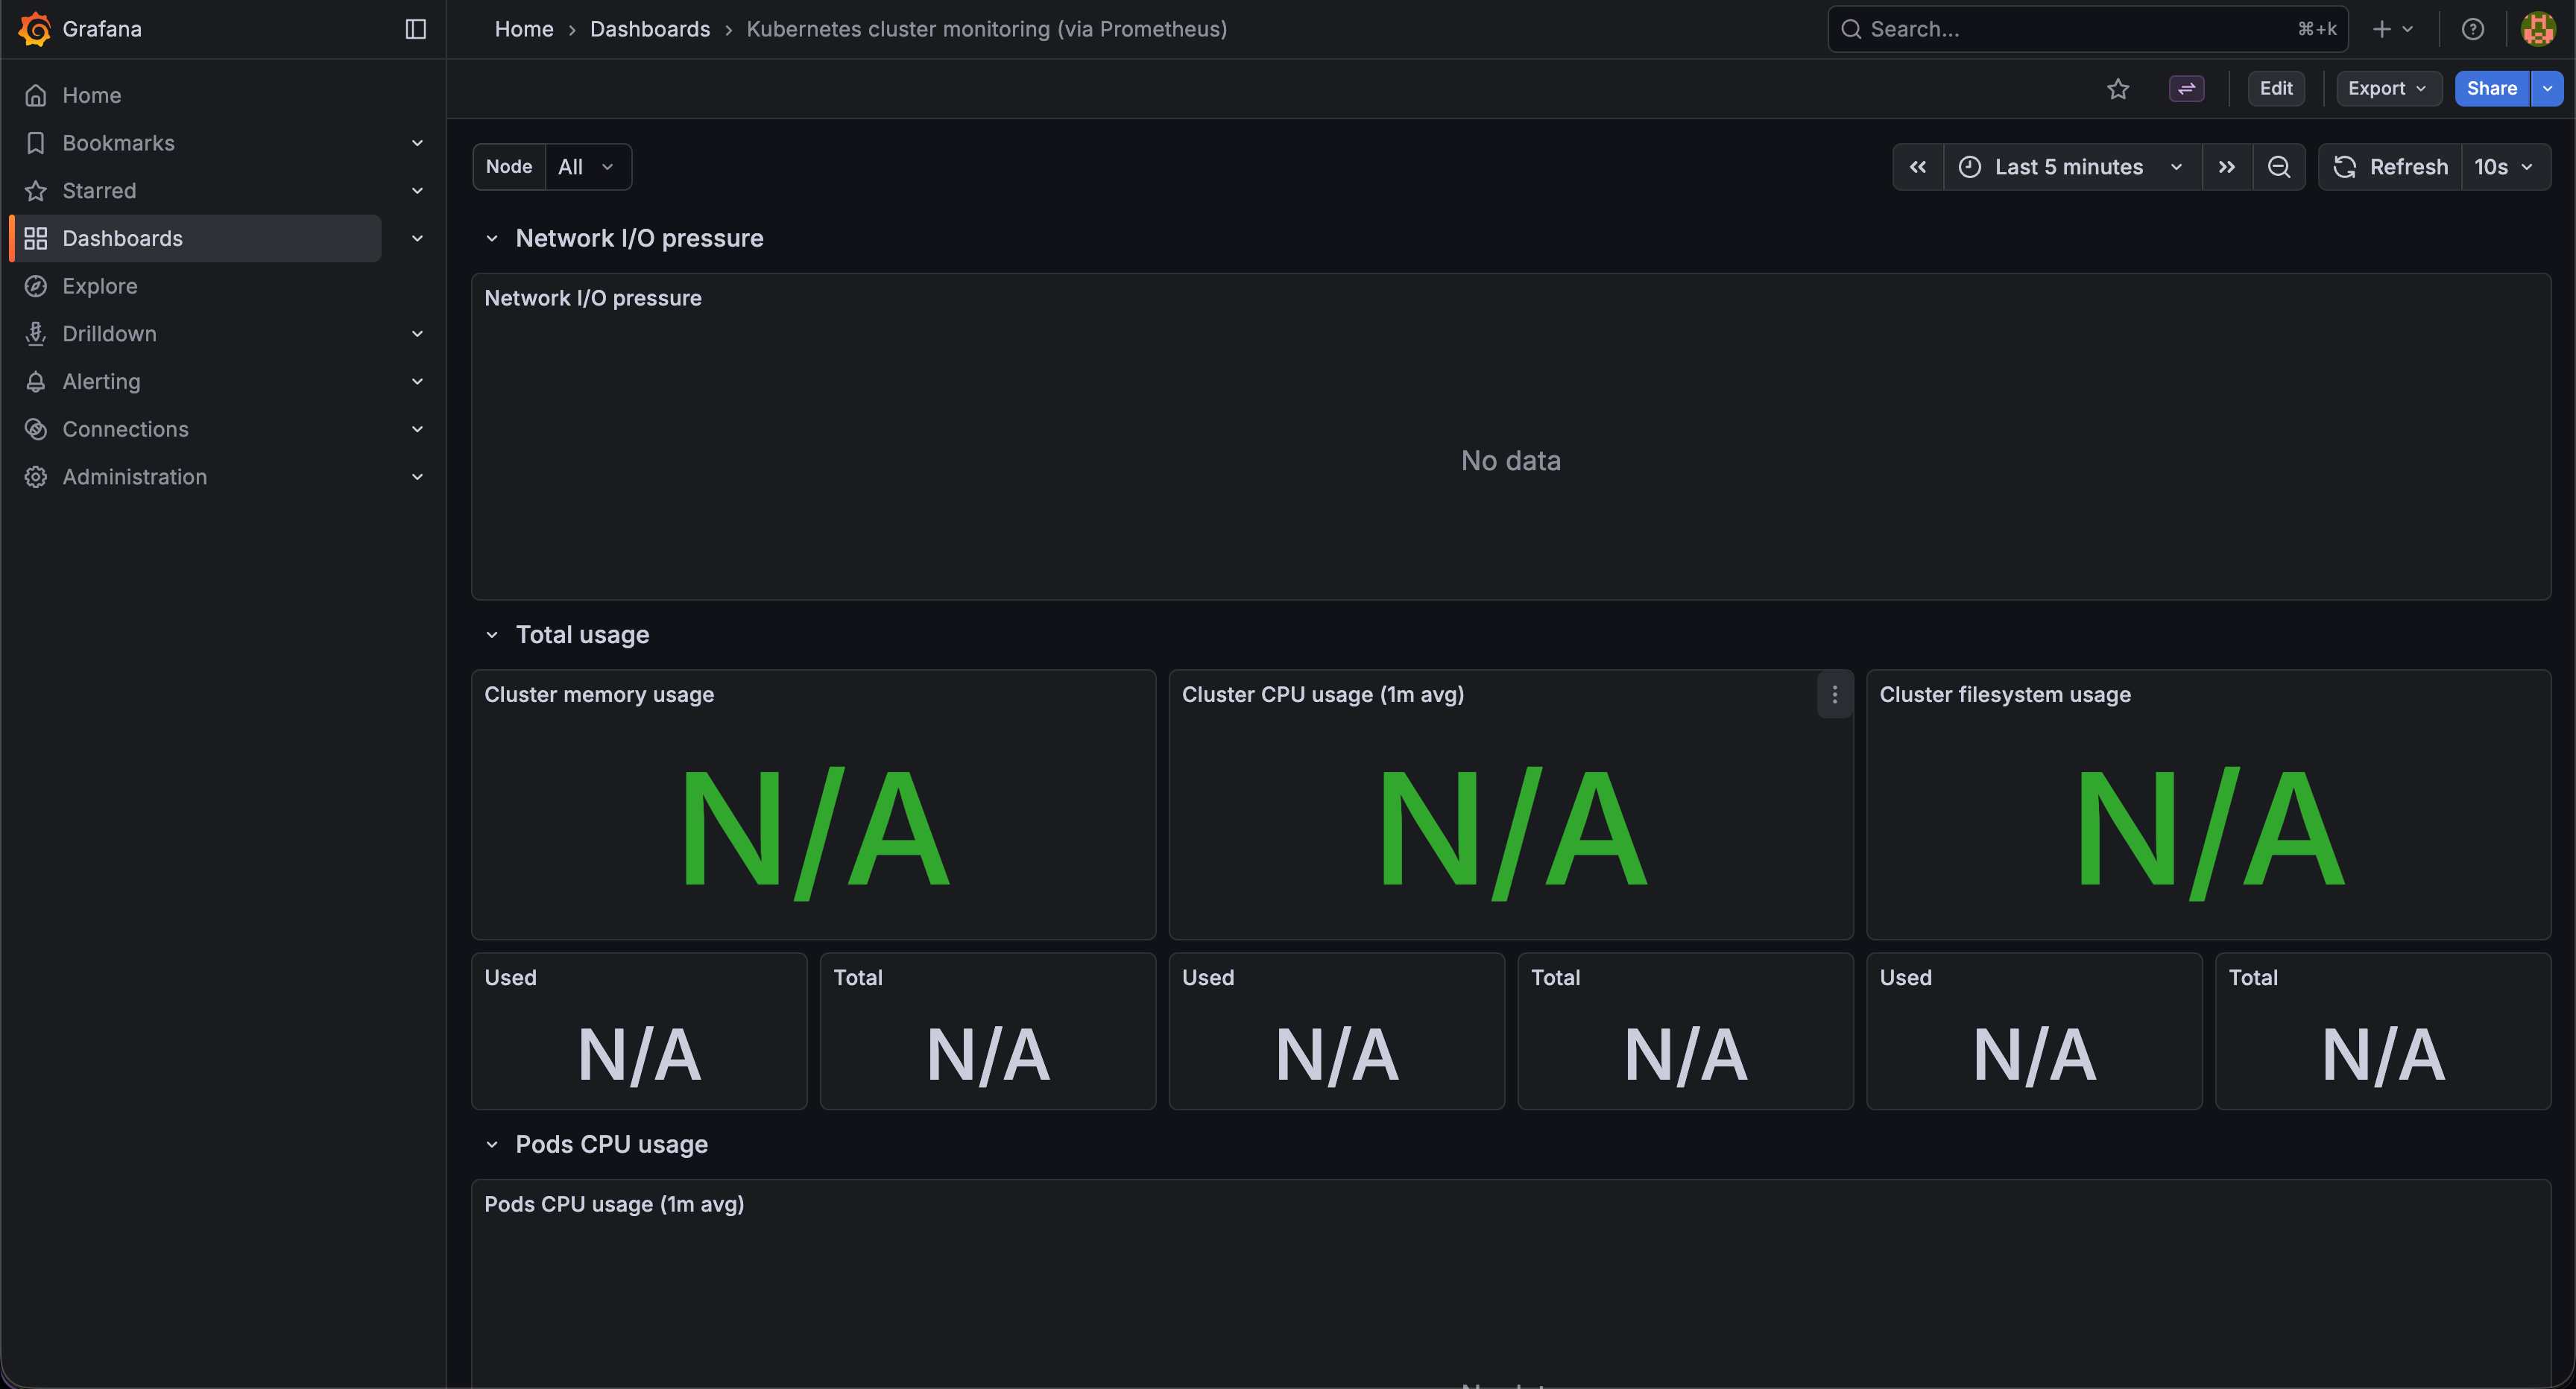This screenshot has width=2576, height=1389.
Task: Expand the Connections section chevron
Action: 418,429
